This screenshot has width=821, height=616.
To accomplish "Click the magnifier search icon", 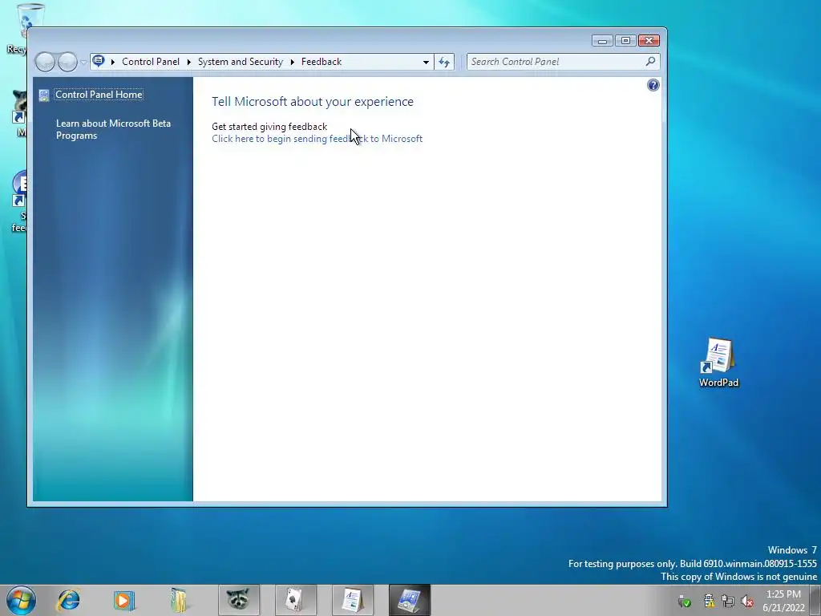I will [x=650, y=62].
